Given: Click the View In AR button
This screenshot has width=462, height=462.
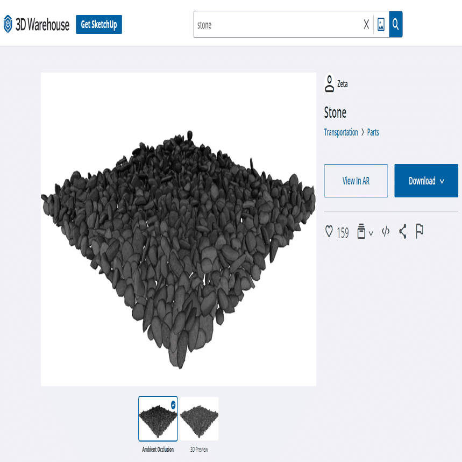Looking at the screenshot, I should click(x=356, y=181).
